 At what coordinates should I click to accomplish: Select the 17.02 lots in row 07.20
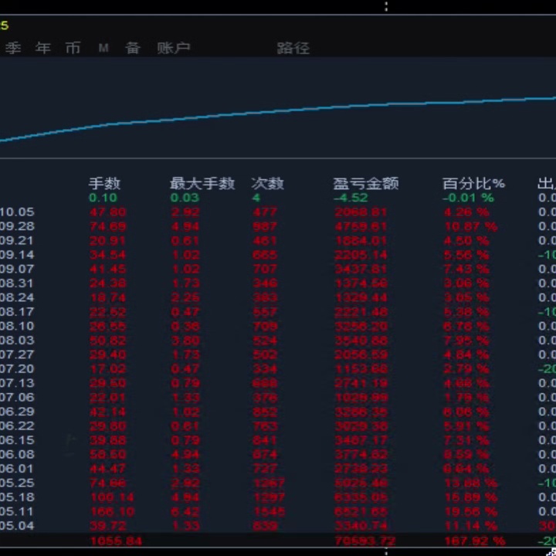(107, 369)
